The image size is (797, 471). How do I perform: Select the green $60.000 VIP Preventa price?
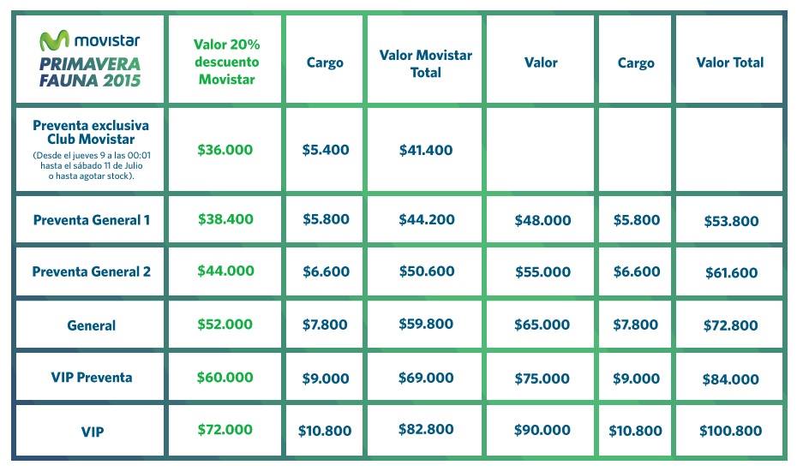[225, 378]
